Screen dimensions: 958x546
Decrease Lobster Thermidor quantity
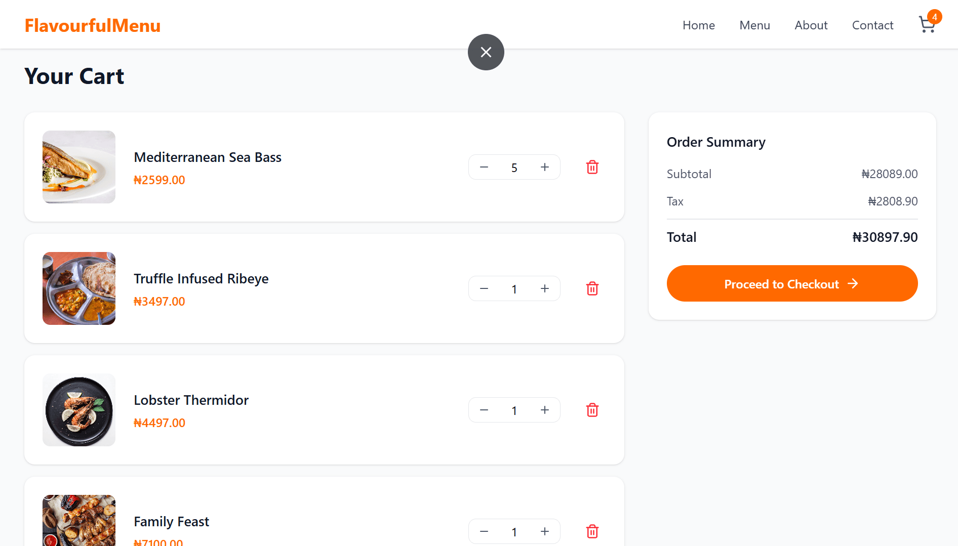click(484, 410)
